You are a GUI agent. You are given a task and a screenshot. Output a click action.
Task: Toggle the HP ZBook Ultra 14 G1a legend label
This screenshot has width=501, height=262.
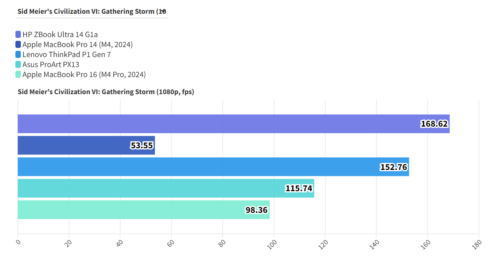click(x=60, y=35)
